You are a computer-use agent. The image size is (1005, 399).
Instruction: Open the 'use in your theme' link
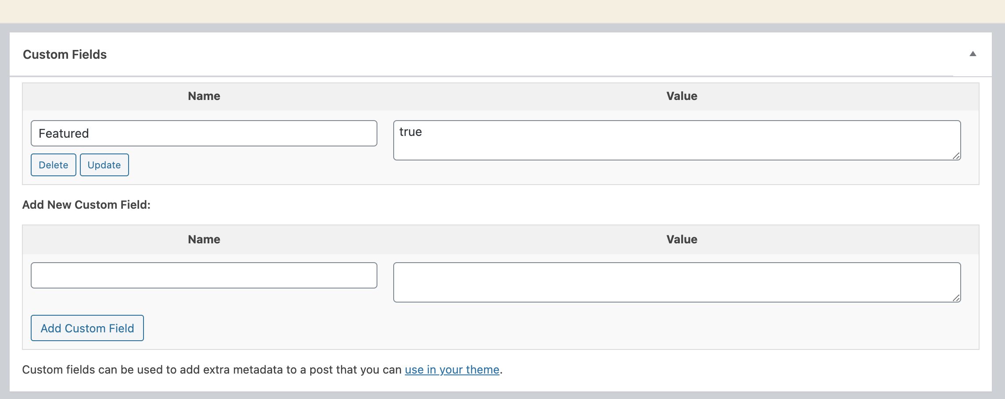click(452, 370)
